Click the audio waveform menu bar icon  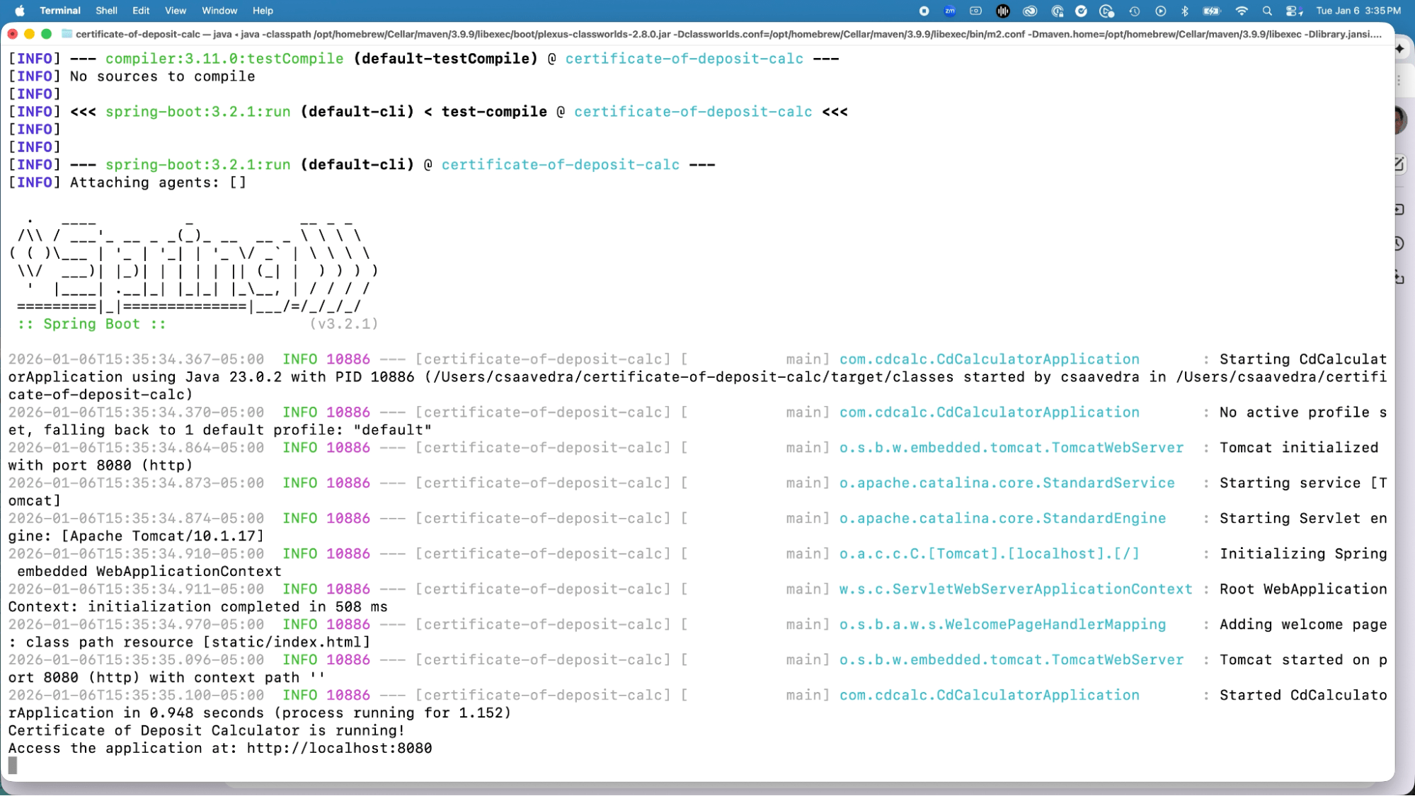1004,11
